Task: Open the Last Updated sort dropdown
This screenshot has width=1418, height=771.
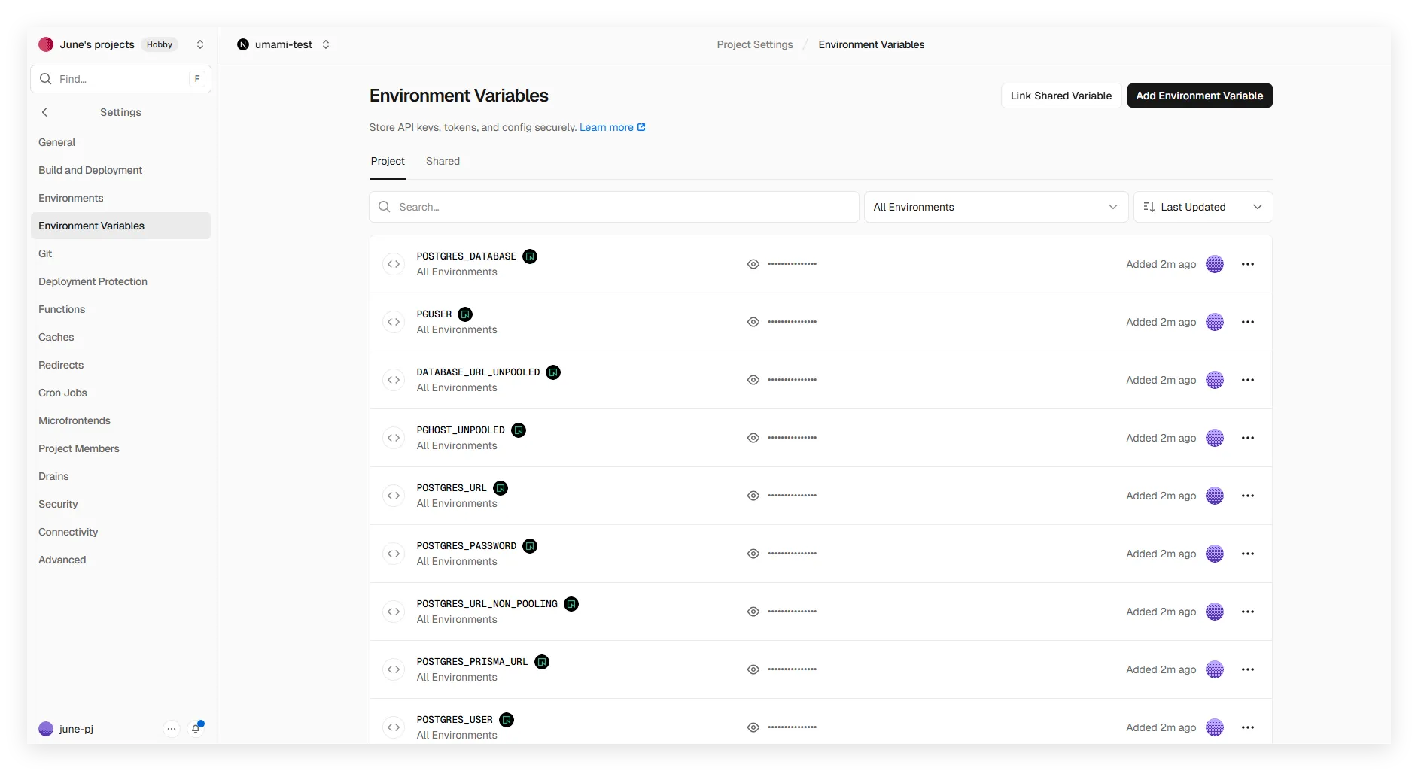Action: pos(1202,207)
